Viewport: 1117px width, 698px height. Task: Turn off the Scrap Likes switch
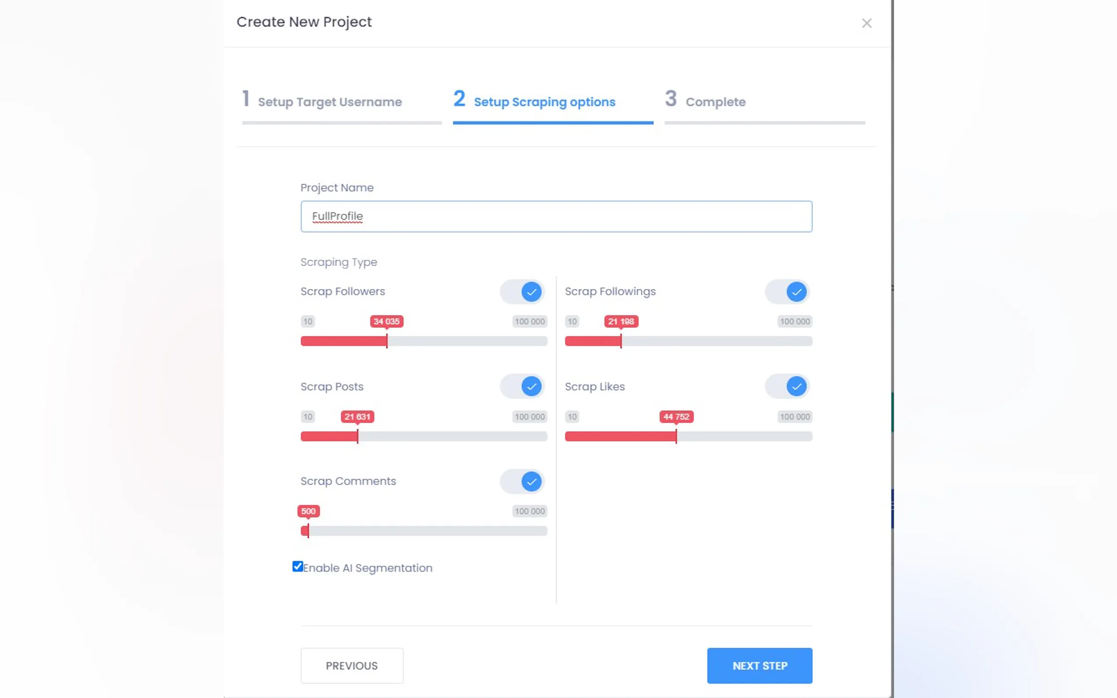coord(787,386)
